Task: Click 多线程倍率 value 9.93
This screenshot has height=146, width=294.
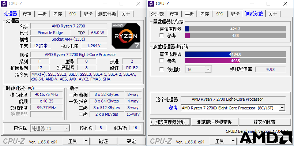Action: [x=270, y=70]
